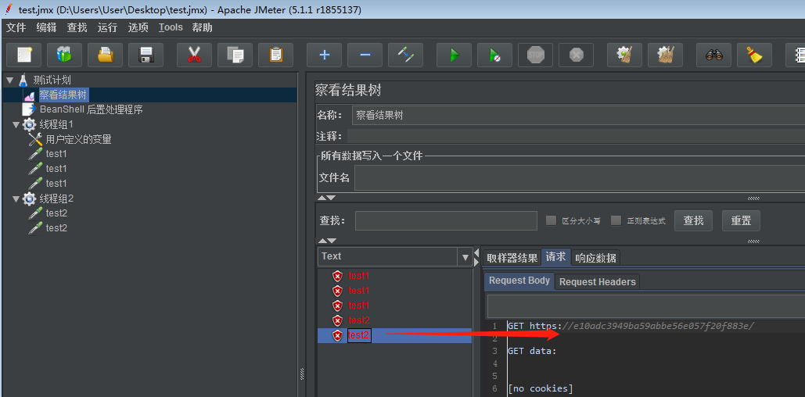Click the 测试计划 flask icon
805x397 pixels.
[23, 80]
